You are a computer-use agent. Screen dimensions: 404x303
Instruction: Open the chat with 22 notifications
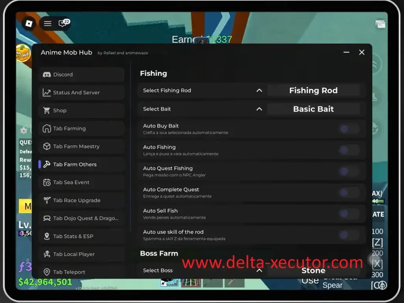(64, 23)
